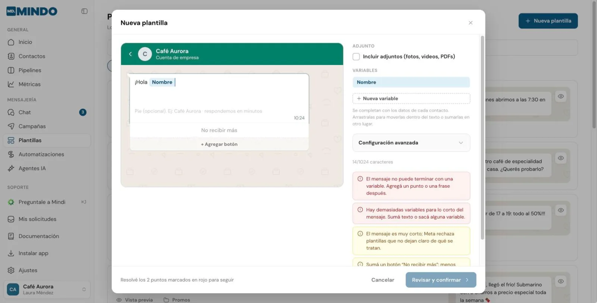The width and height of the screenshot is (597, 303).
Task: Open Ajustes gear icon
Action: point(11,270)
